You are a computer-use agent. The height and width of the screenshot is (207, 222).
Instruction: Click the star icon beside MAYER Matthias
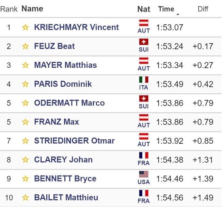coord(25,65)
